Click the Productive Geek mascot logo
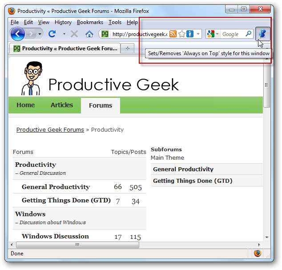This screenshot has width=282, height=270. (32, 78)
